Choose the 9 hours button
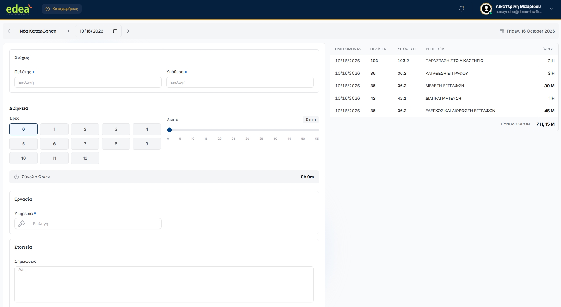Viewport: 561px width, 307px height. click(x=147, y=144)
